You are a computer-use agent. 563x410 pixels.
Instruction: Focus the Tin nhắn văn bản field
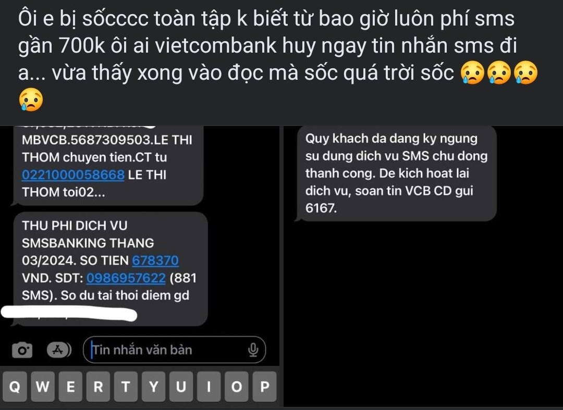(x=175, y=350)
